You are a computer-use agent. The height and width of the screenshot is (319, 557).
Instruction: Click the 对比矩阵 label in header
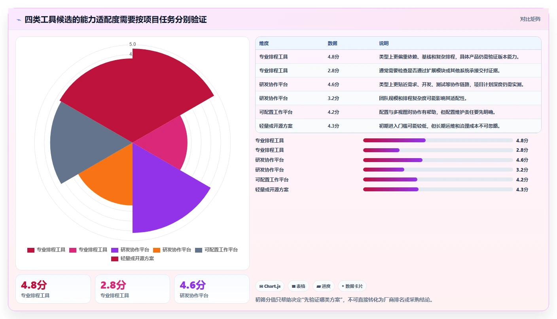[x=530, y=19]
